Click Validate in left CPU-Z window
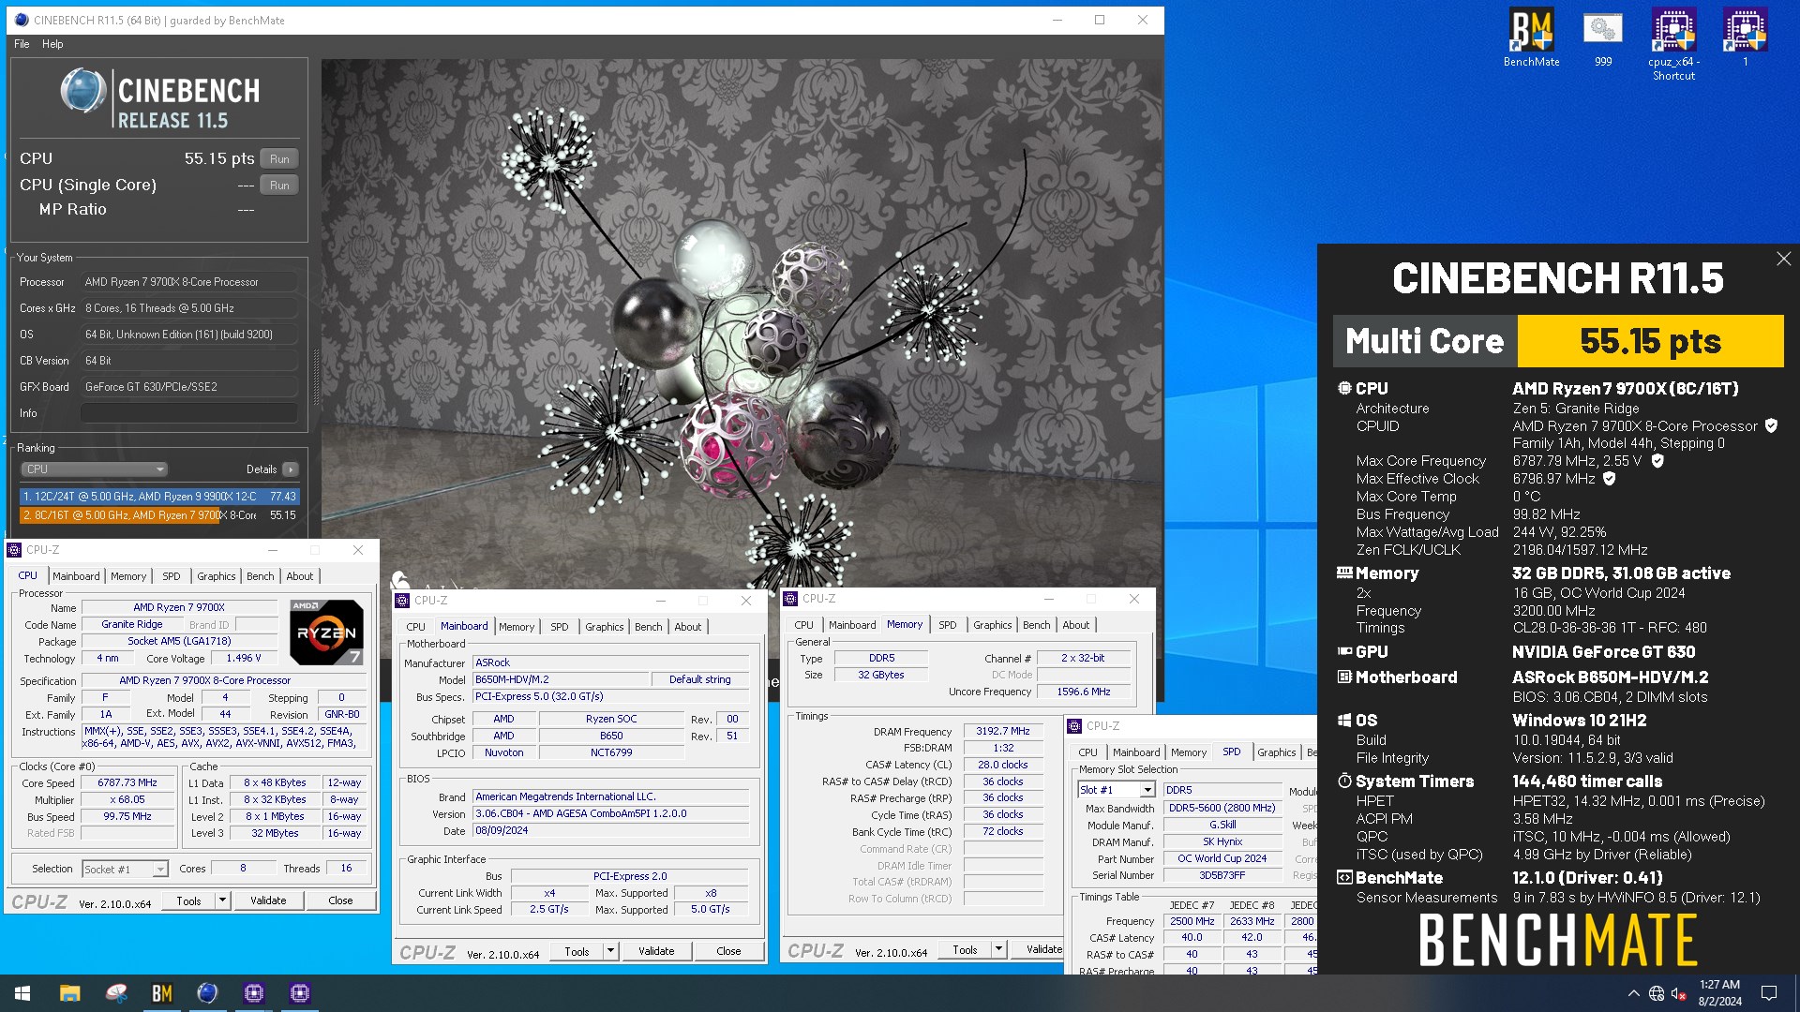This screenshot has height=1012, width=1800. click(x=268, y=900)
